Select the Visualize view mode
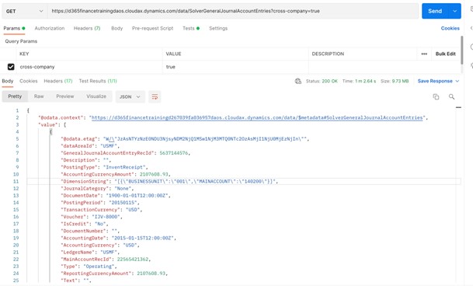The width and height of the screenshot is (473, 286). [96, 96]
